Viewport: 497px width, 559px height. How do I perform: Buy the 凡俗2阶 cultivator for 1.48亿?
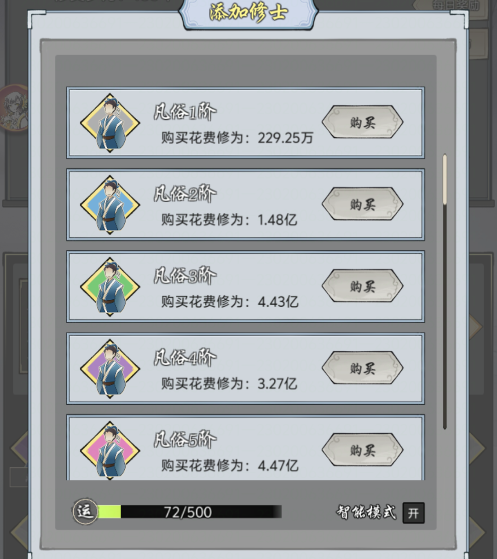coord(362,204)
